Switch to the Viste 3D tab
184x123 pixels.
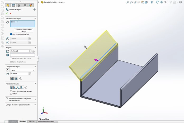32,121
